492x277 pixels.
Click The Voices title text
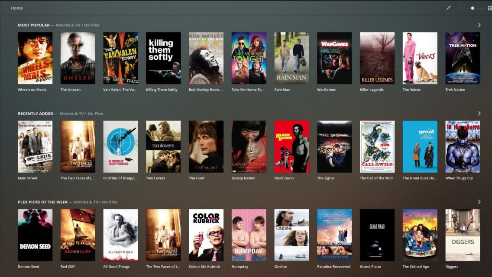[411, 90]
